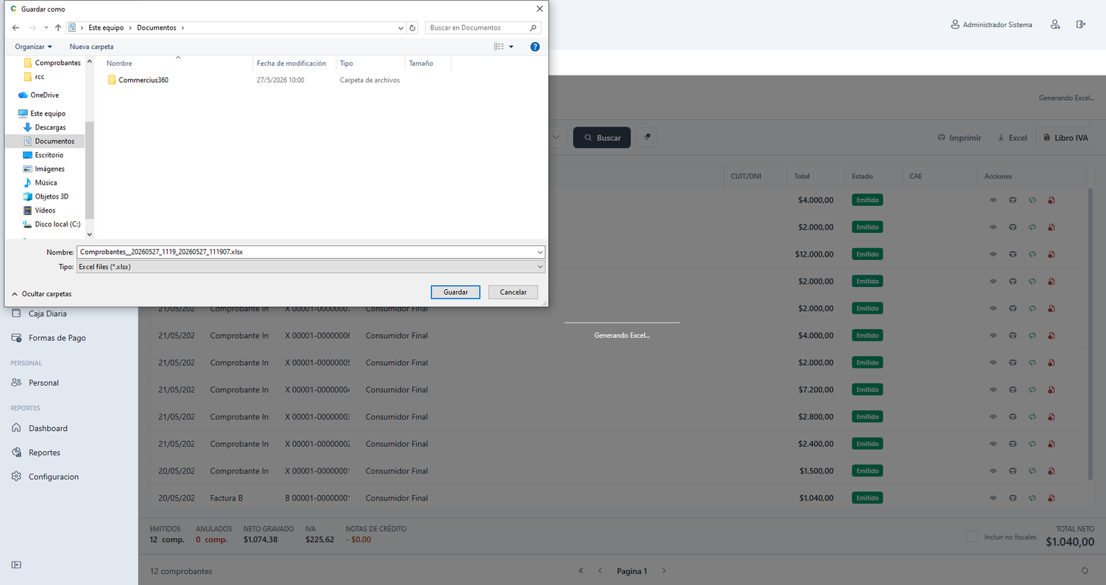Click the Nombre filename input field
This screenshot has height=585, width=1106.
[310, 252]
